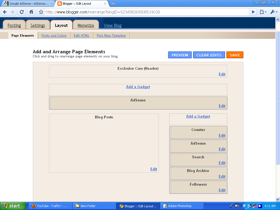Add a Gadget in the sidebar

click(198, 116)
